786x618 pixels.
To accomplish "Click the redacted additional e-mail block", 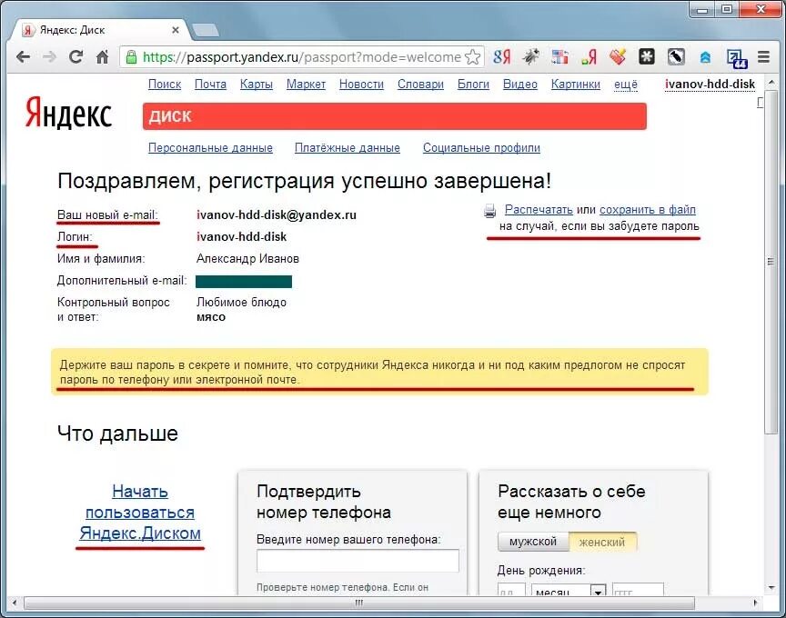I will (x=244, y=282).
